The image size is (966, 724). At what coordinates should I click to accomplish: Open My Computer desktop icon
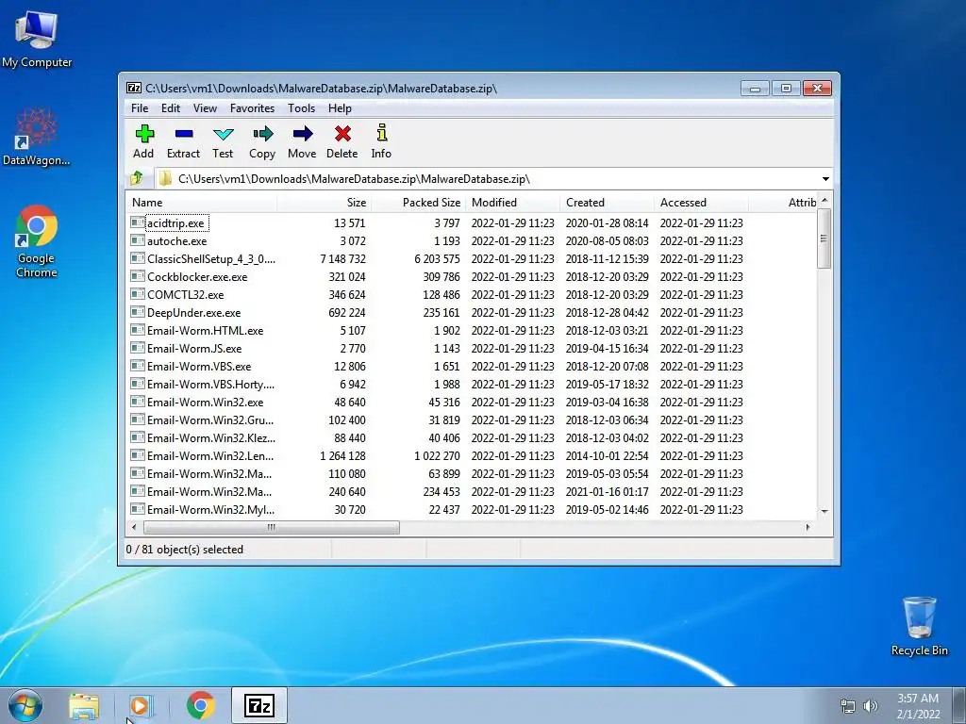coord(37,38)
